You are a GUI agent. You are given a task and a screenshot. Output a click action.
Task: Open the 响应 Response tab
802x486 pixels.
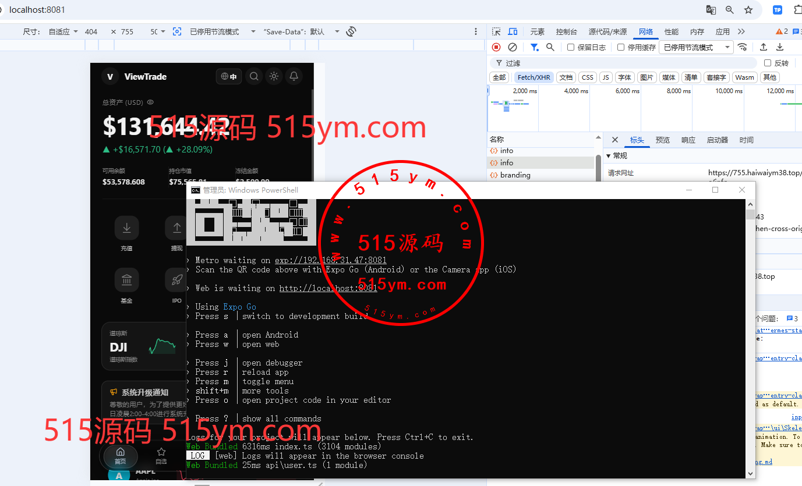click(x=688, y=140)
